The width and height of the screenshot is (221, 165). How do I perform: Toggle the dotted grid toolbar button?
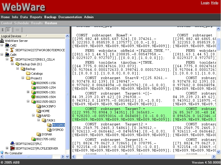(x=17, y=30)
